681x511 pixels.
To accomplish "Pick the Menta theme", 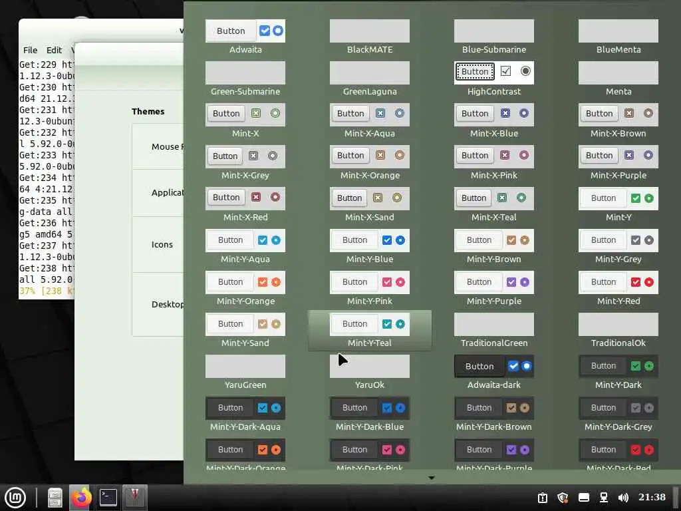I will coord(618,79).
